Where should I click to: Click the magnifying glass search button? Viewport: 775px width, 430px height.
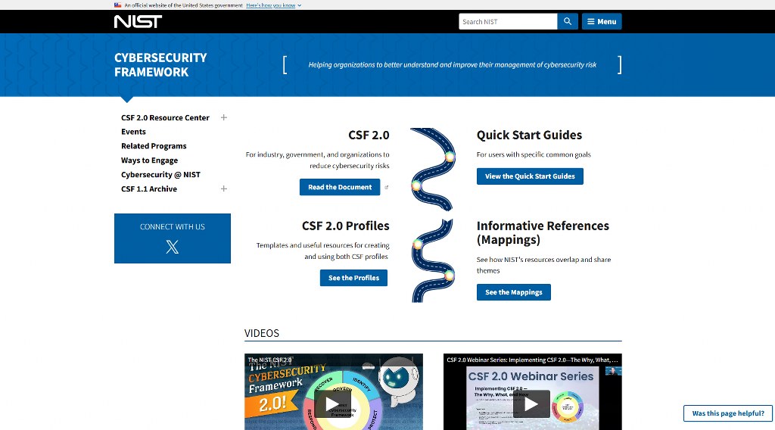click(568, 21)
